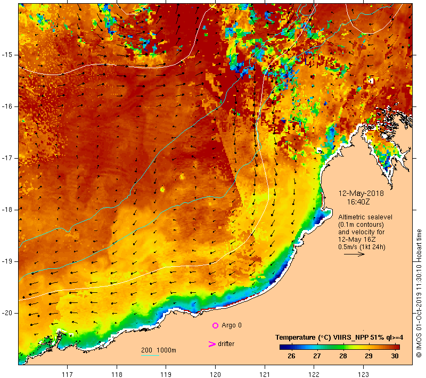The height and width of the screenshot is (378, 426).
Task: Click the -19 latitude axis label
Action: [x=7, y=261]
